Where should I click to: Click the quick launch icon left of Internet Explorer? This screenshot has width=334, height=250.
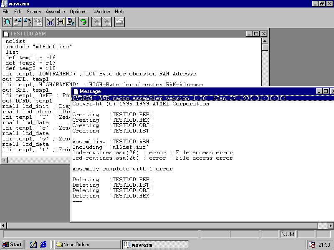click(x=33, y=245)
